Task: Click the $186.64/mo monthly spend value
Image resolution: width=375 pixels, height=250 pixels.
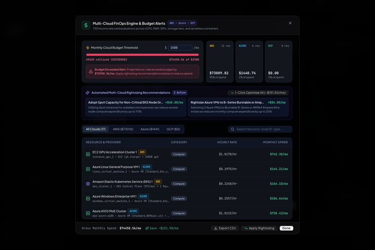Action: (x=279, y=199)
